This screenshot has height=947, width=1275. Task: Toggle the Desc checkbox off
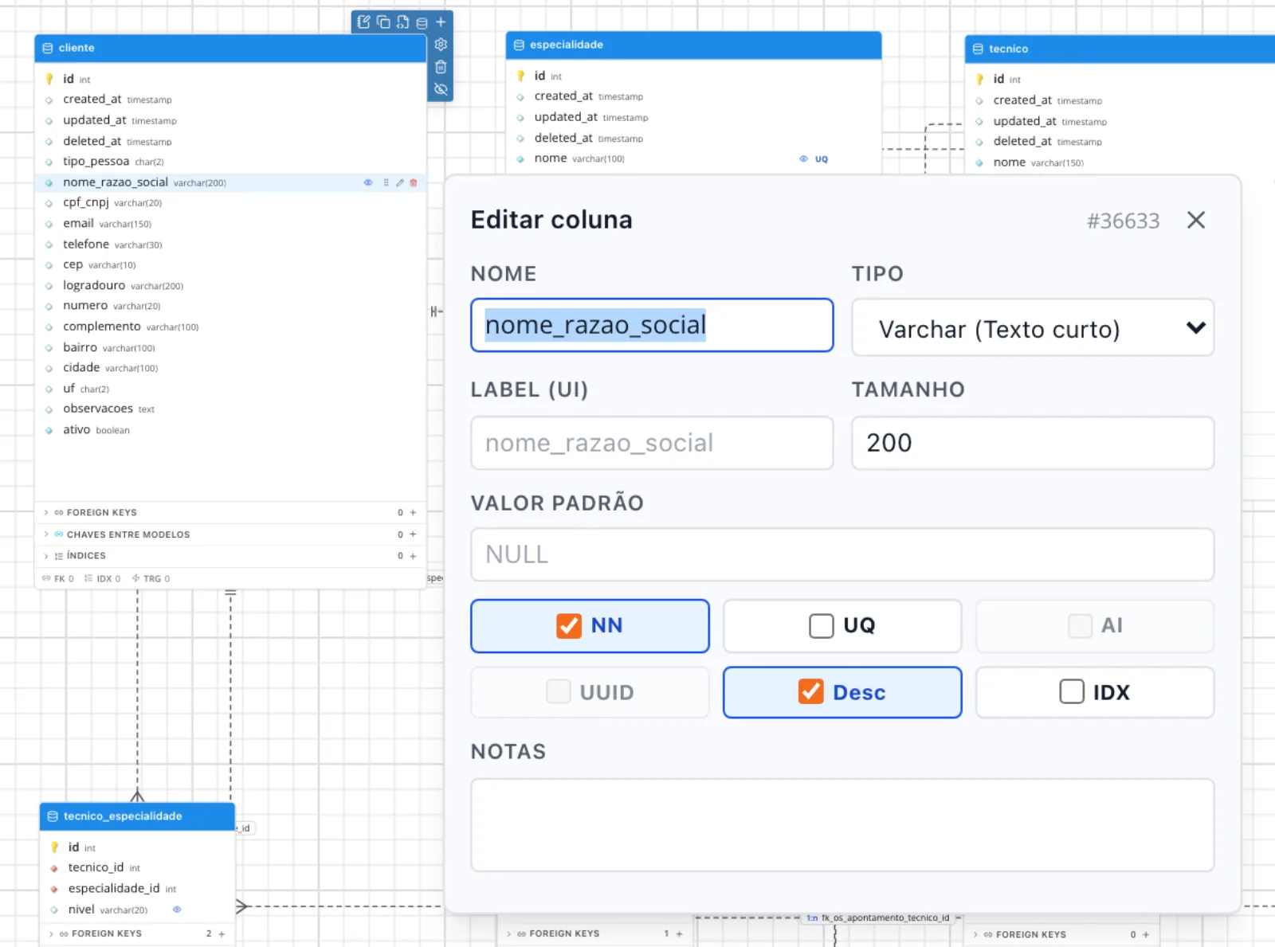[811, 691]
